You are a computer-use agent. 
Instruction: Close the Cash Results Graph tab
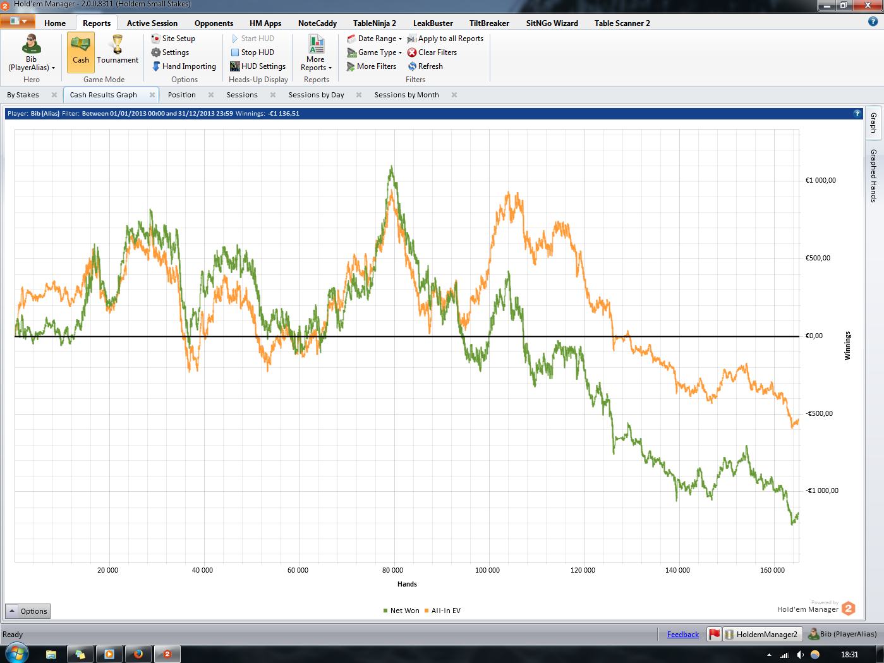click(x=152, y=95)
